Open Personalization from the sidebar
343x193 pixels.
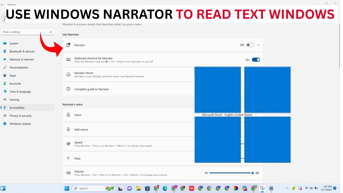tap(28, 67)
